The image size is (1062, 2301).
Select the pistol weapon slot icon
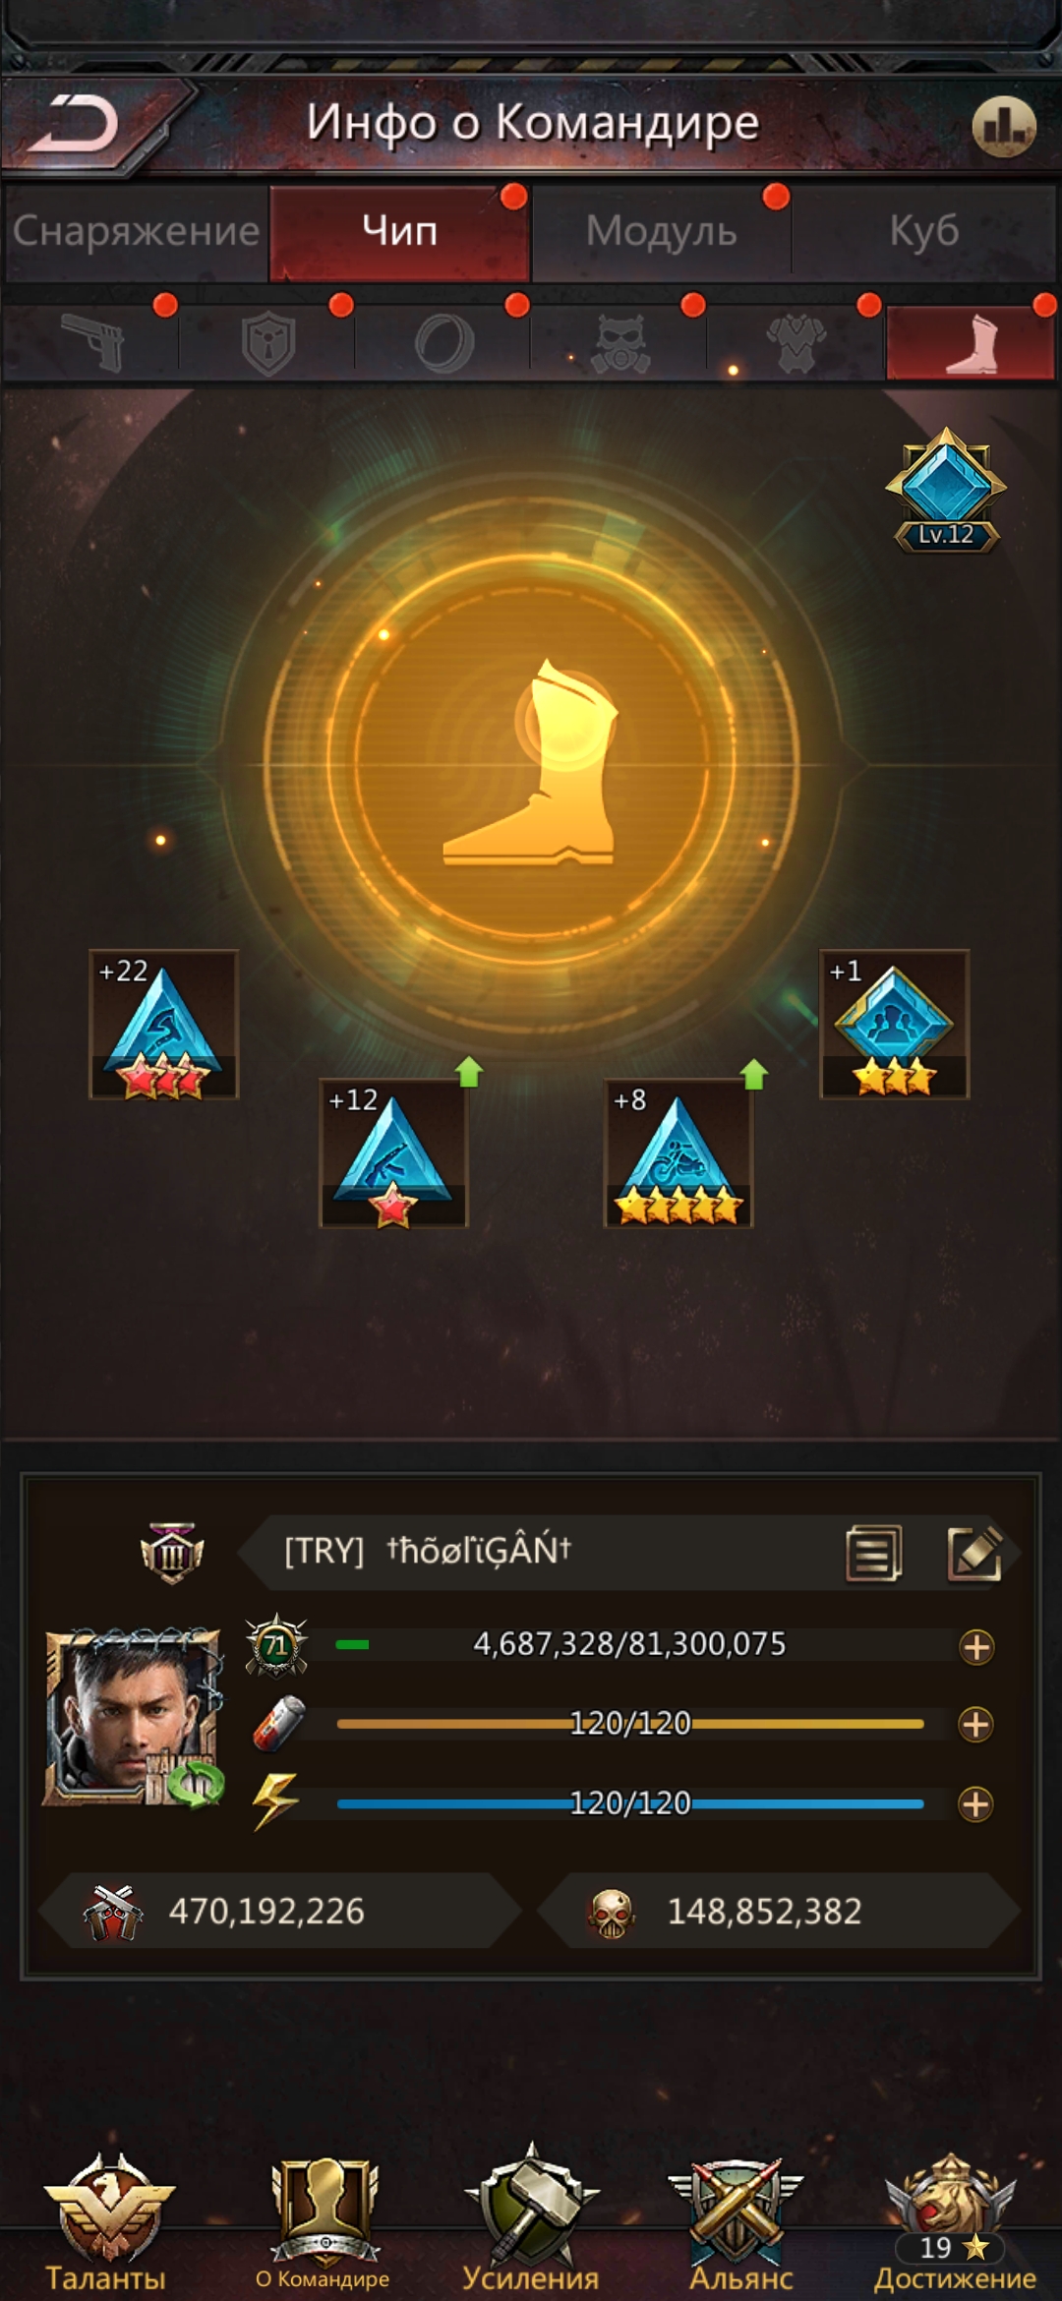pyautogui.click(x=92, y=342)
